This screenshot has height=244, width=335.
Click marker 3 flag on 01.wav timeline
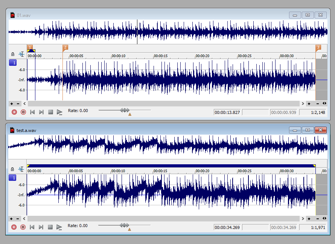pyautogui.click(x=318, y=47)
